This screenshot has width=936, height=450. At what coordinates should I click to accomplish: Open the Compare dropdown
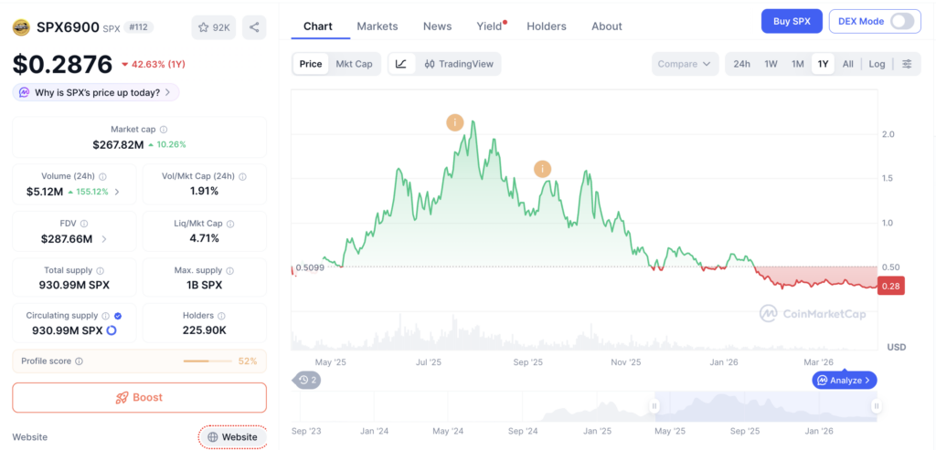(685, 64)
